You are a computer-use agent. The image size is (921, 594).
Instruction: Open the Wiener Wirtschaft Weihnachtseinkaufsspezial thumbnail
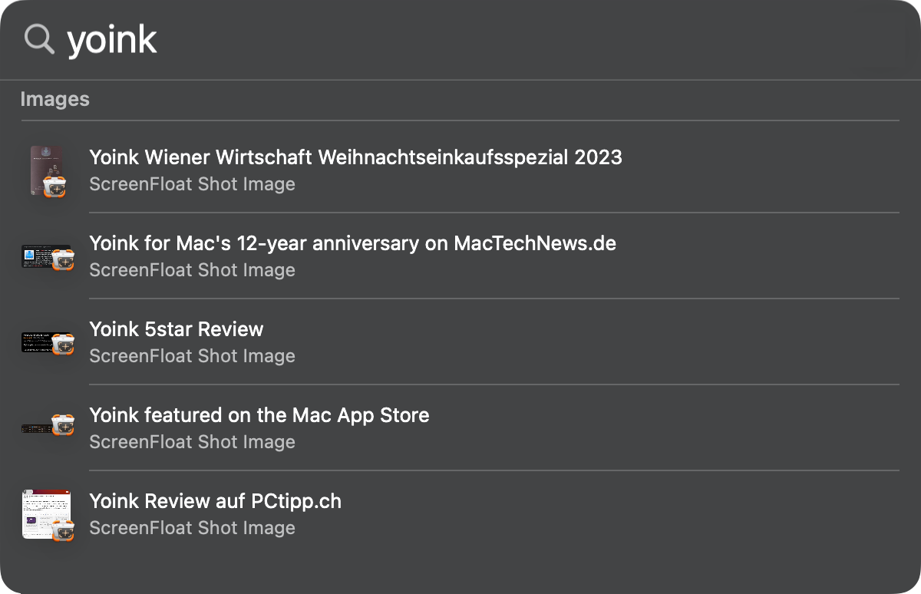[48, 172]
